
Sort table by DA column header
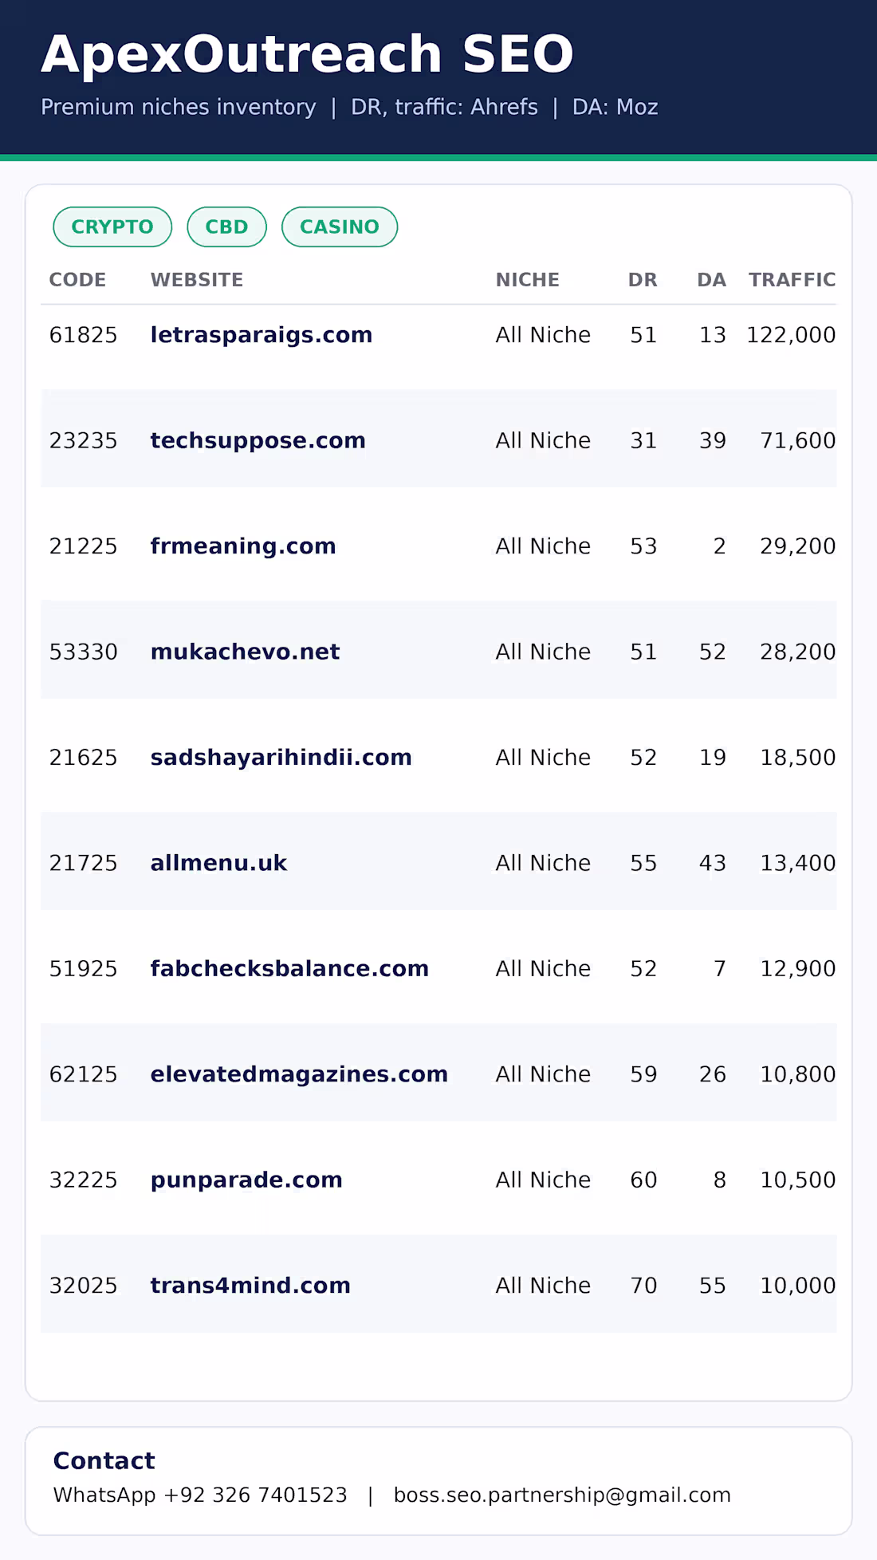pos(711,280)
